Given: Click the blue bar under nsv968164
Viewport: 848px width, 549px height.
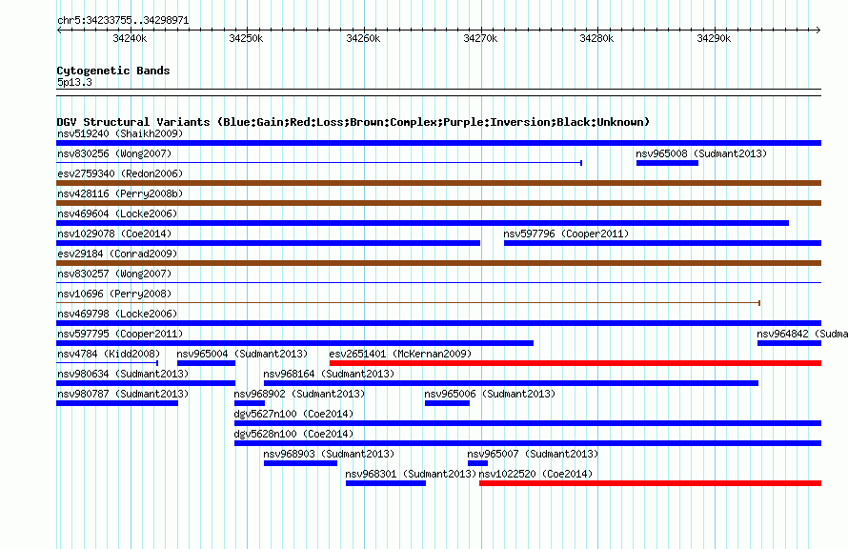Looking at the screenshot, I should click(x=511, y=383).
